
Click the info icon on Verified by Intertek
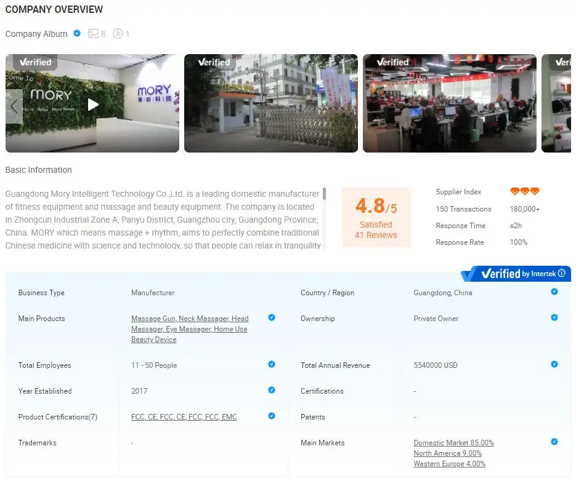pyautogui.click(x=562, y=273)
